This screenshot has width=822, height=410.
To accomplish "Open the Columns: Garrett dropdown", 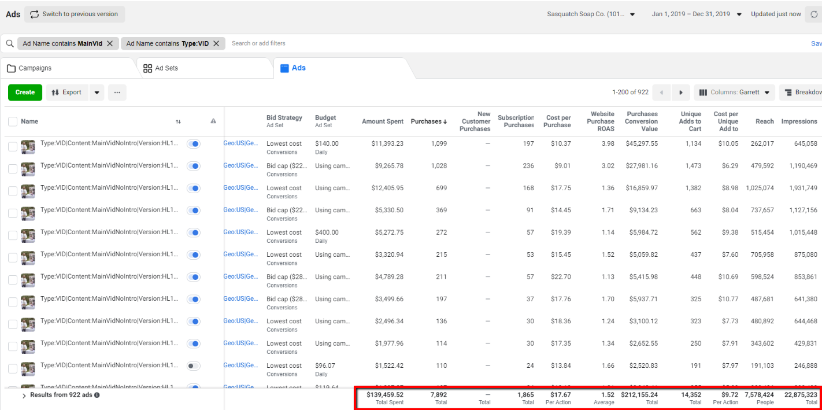I will (734, 93).
